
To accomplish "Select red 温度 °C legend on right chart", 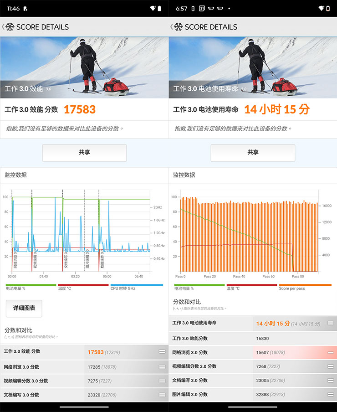I will click(x=252, y=287).
